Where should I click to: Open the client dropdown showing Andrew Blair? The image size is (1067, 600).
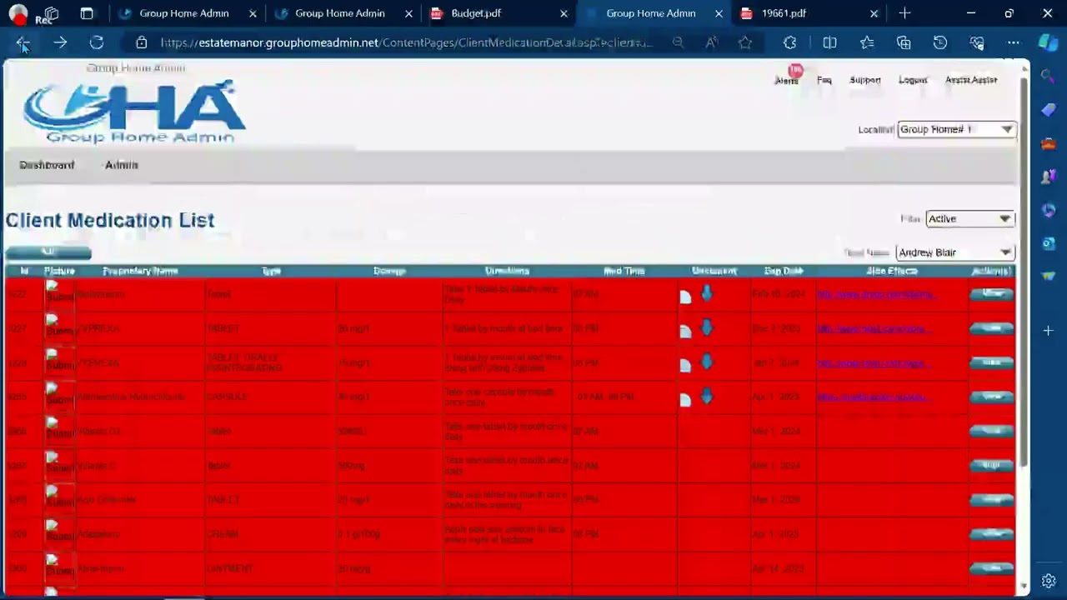pyautogui.click(x=955, y=252)
